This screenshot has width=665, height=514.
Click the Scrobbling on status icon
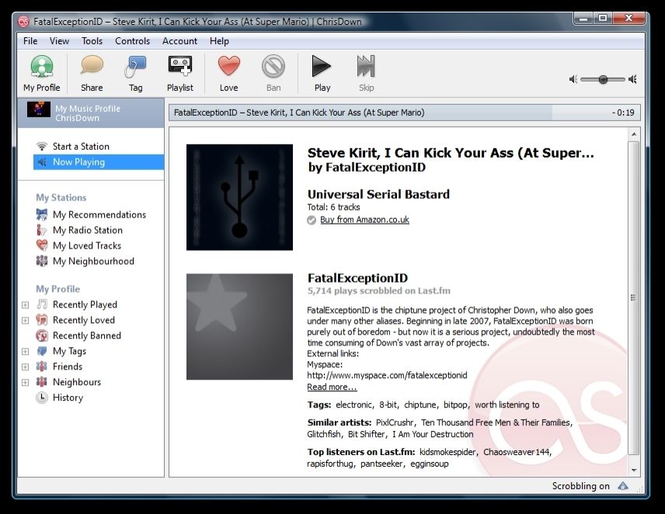[x=622, y=486]
